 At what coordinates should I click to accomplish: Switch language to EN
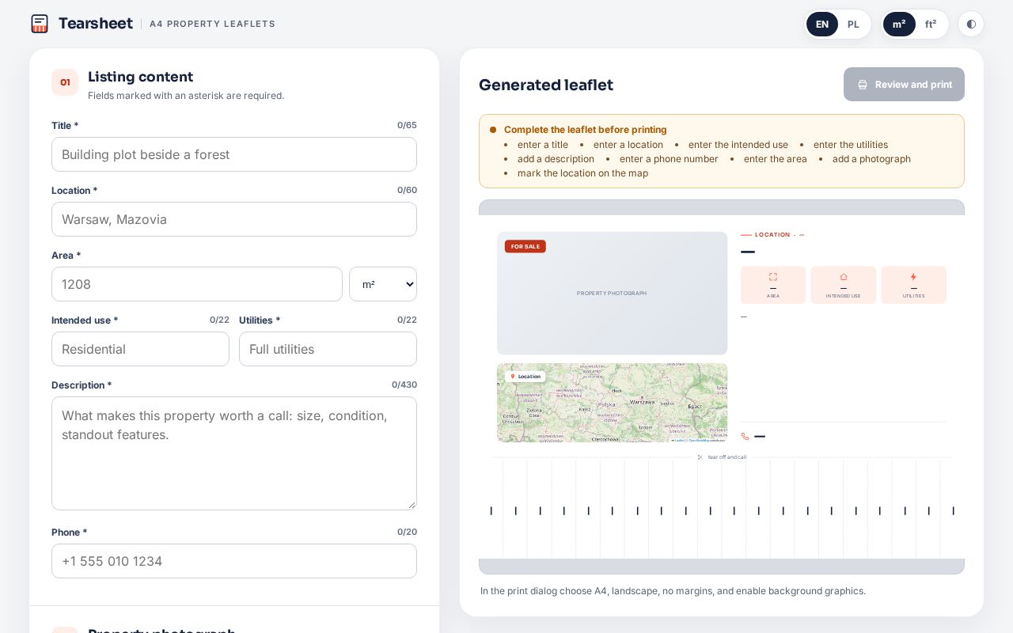pos(822,24)
